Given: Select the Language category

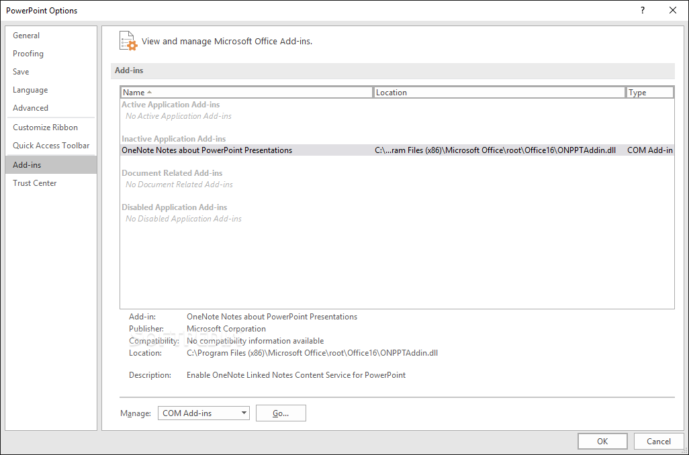Looking at the screenshot, I should point(51,90).
